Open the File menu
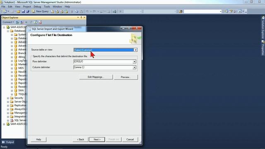 pos(3,7)
